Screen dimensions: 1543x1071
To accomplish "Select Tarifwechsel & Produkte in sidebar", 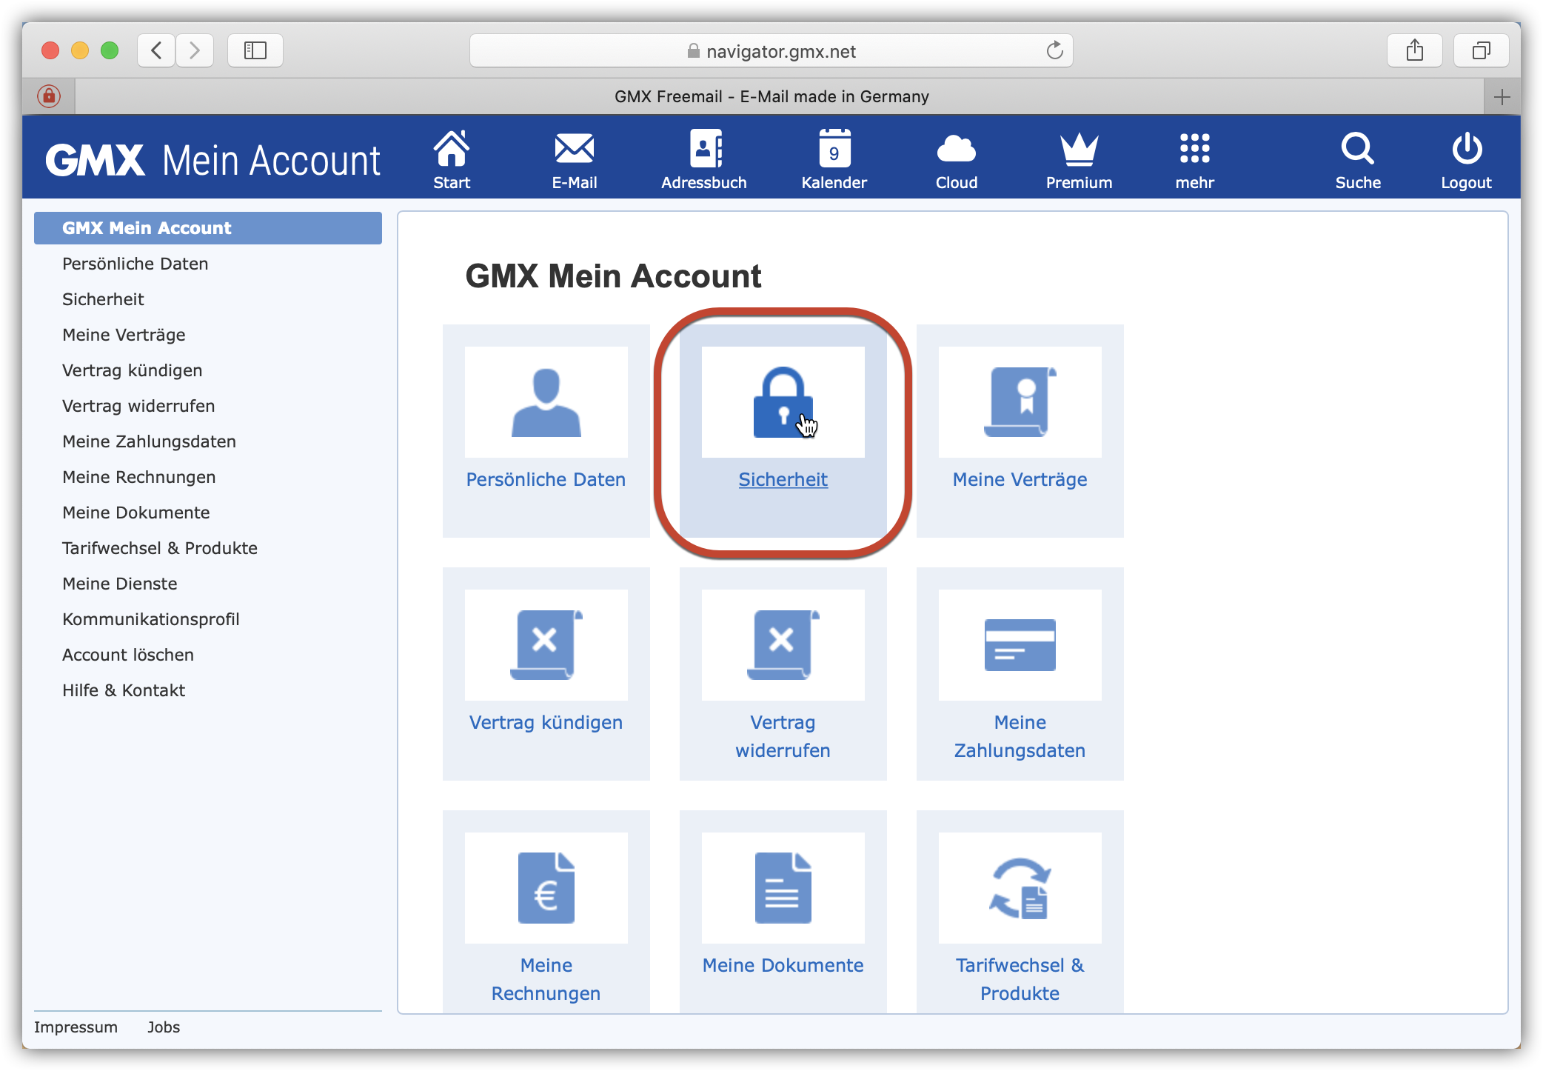I will point(160,548).
